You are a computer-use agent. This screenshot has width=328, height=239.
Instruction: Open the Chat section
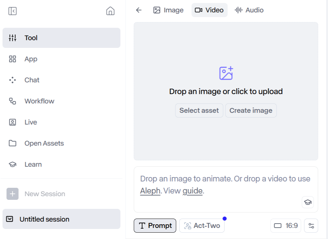32,80
